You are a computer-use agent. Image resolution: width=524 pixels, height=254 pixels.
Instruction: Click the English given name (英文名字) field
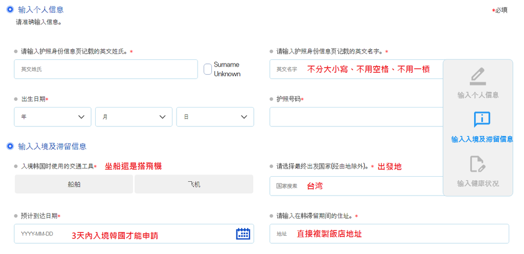pyautogui.click(x=356, y=69)
